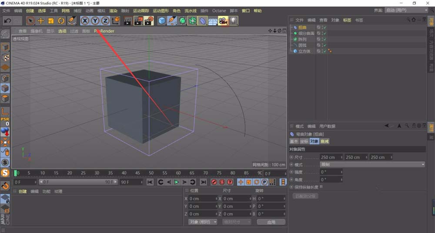
Task: Open the 界面 layout dropdown 启动 (用户)
Action: [x=407, y=10]
